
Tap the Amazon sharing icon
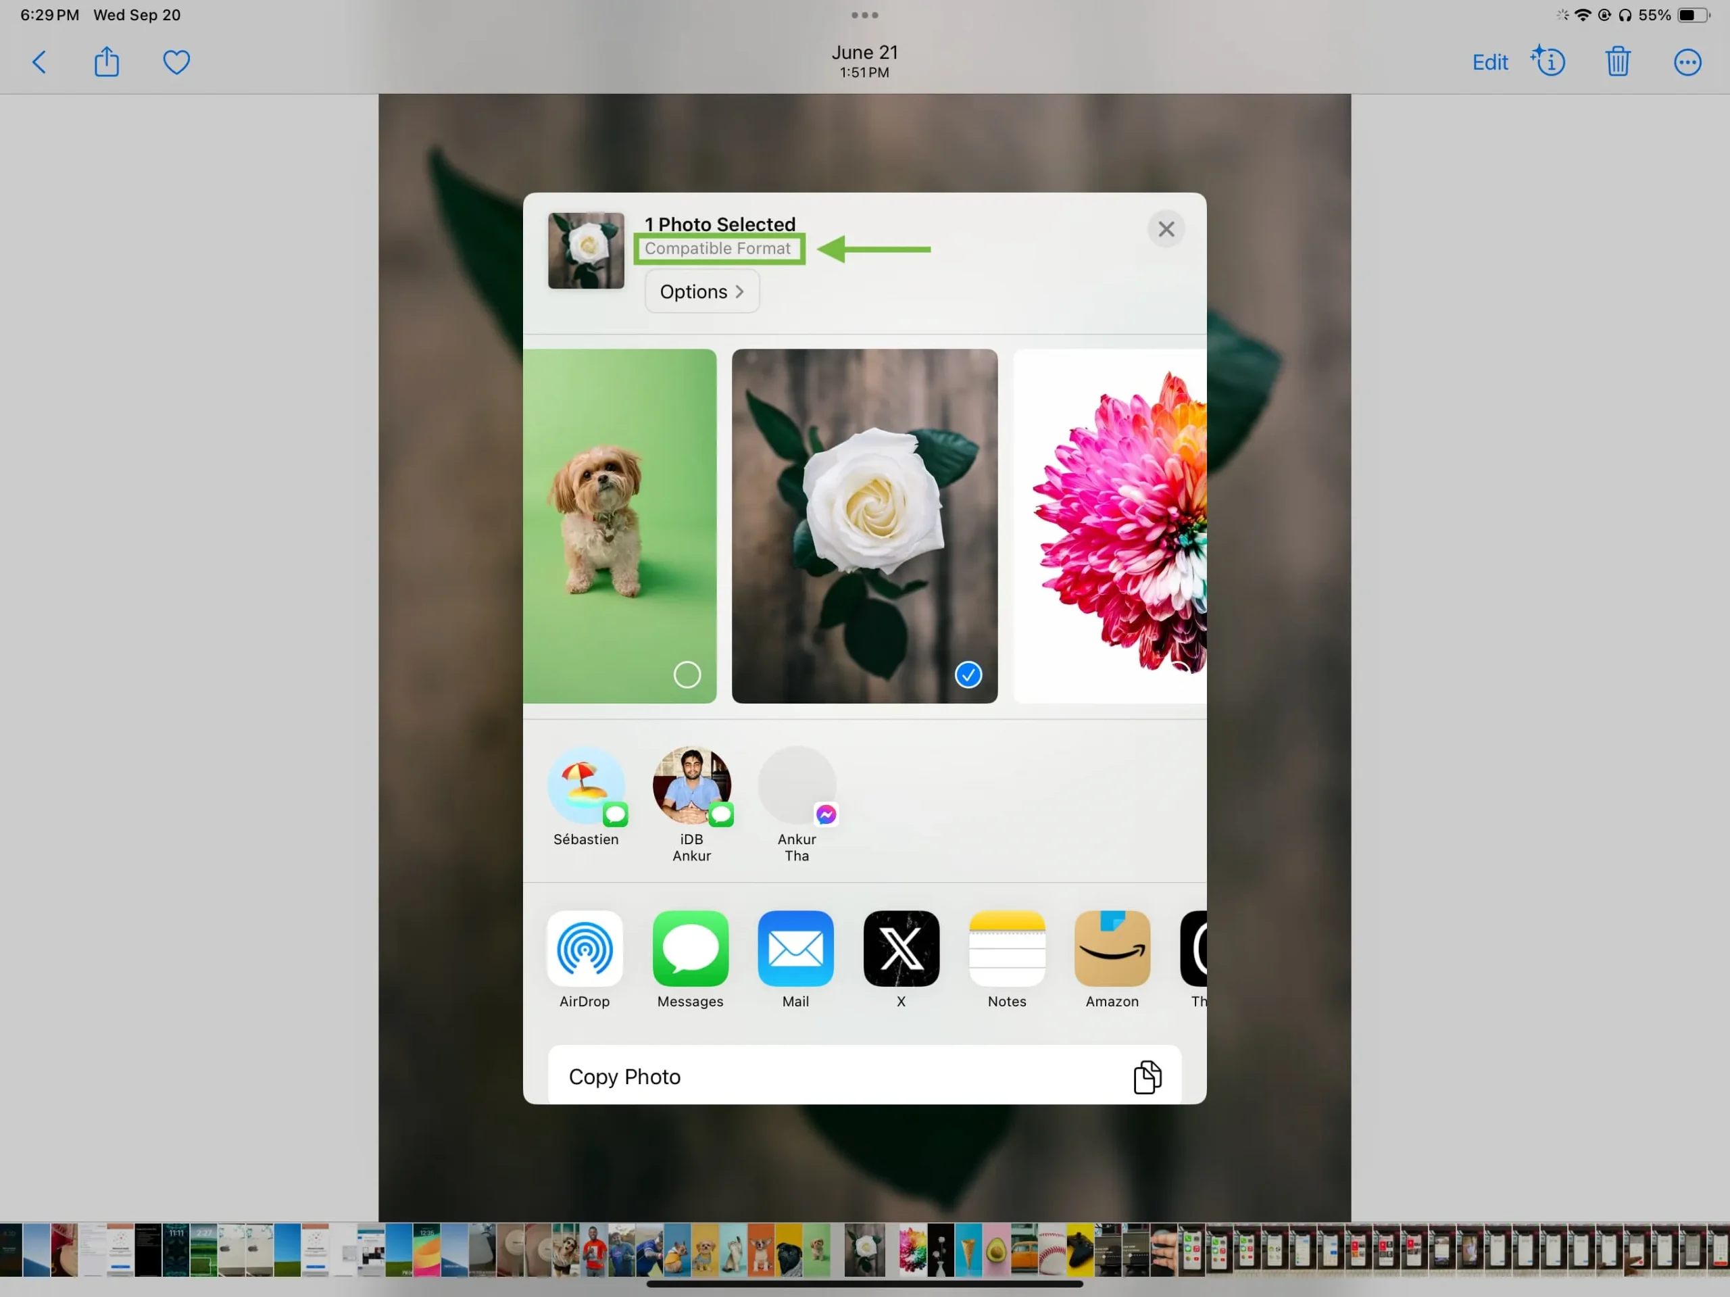[x=1113, y=948]
